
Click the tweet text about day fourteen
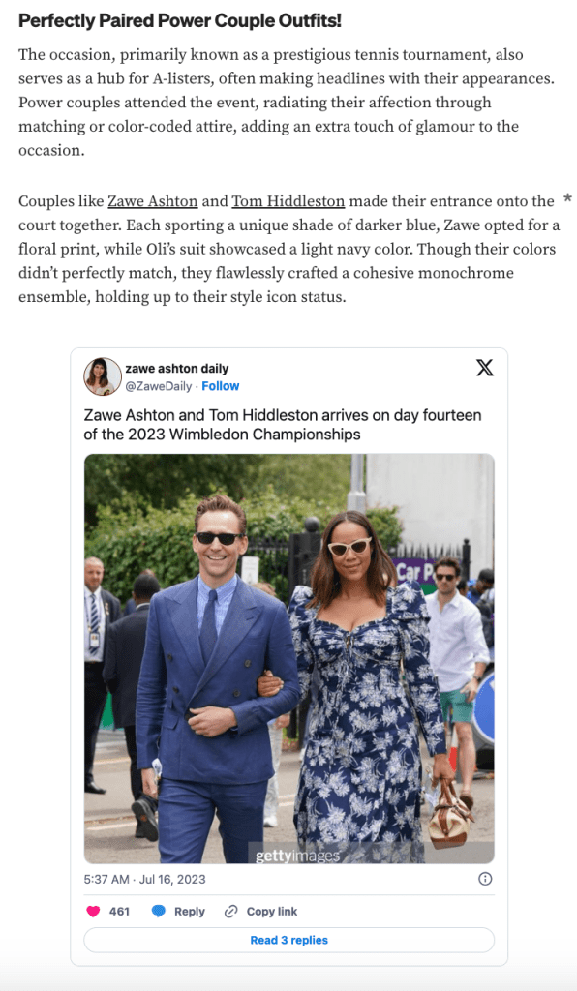pyautogui.click(x=283, y=425)
